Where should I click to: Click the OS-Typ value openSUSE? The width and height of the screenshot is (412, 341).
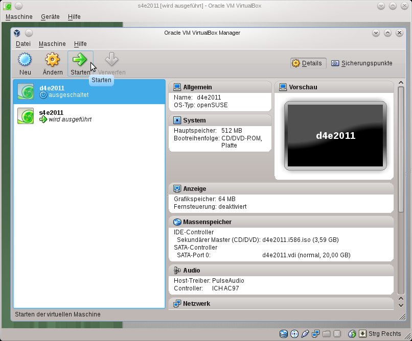[212, 105]
